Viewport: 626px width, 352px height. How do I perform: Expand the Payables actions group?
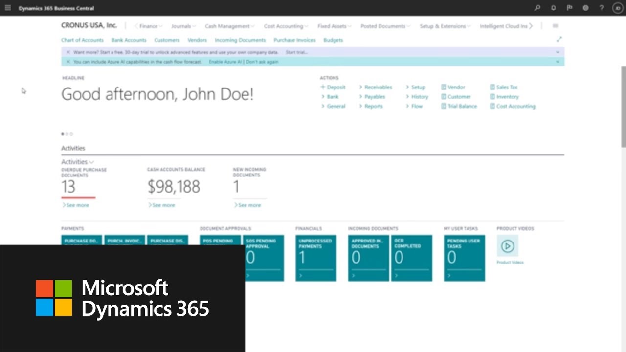click(372, 97)
